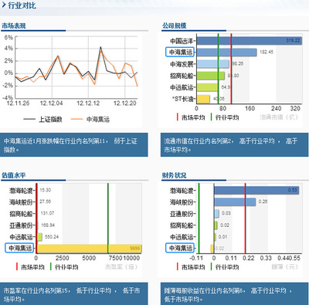Screen dimensions: 309x305
Task: Select the 招商轮船 green bar in 公司规模
Action: click(210, 76)
